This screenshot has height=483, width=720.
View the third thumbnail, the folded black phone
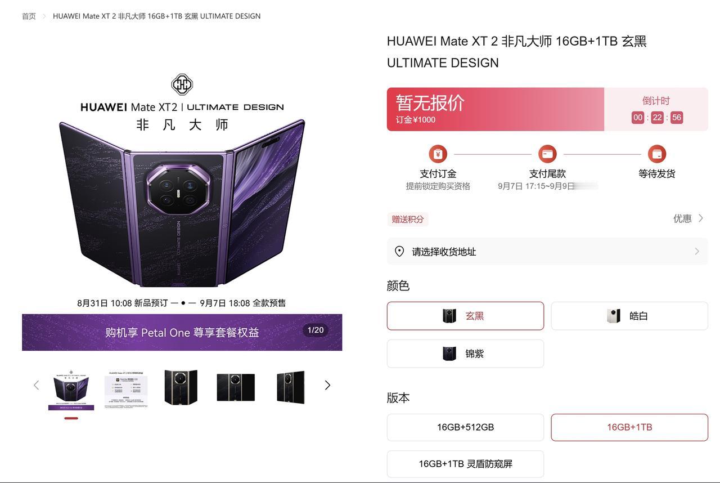coord(181,387)
